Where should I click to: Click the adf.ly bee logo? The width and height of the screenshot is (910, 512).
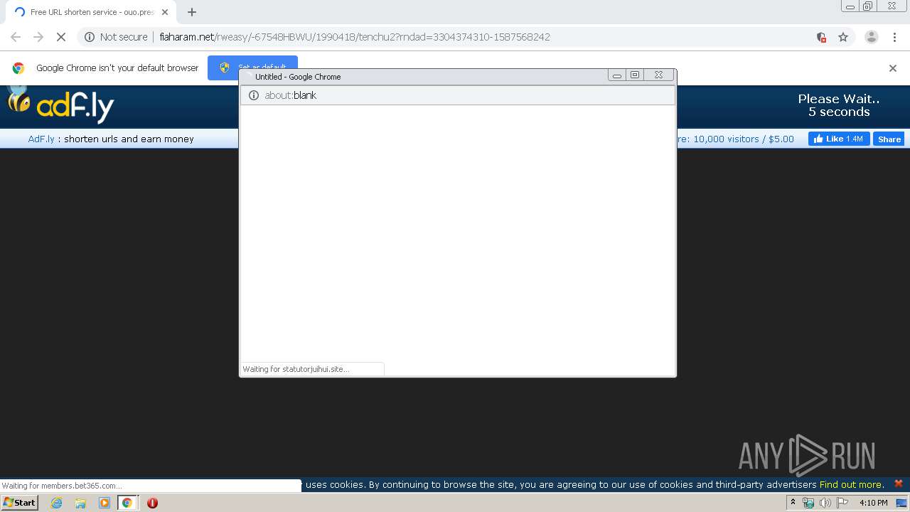tap(60, 105)
